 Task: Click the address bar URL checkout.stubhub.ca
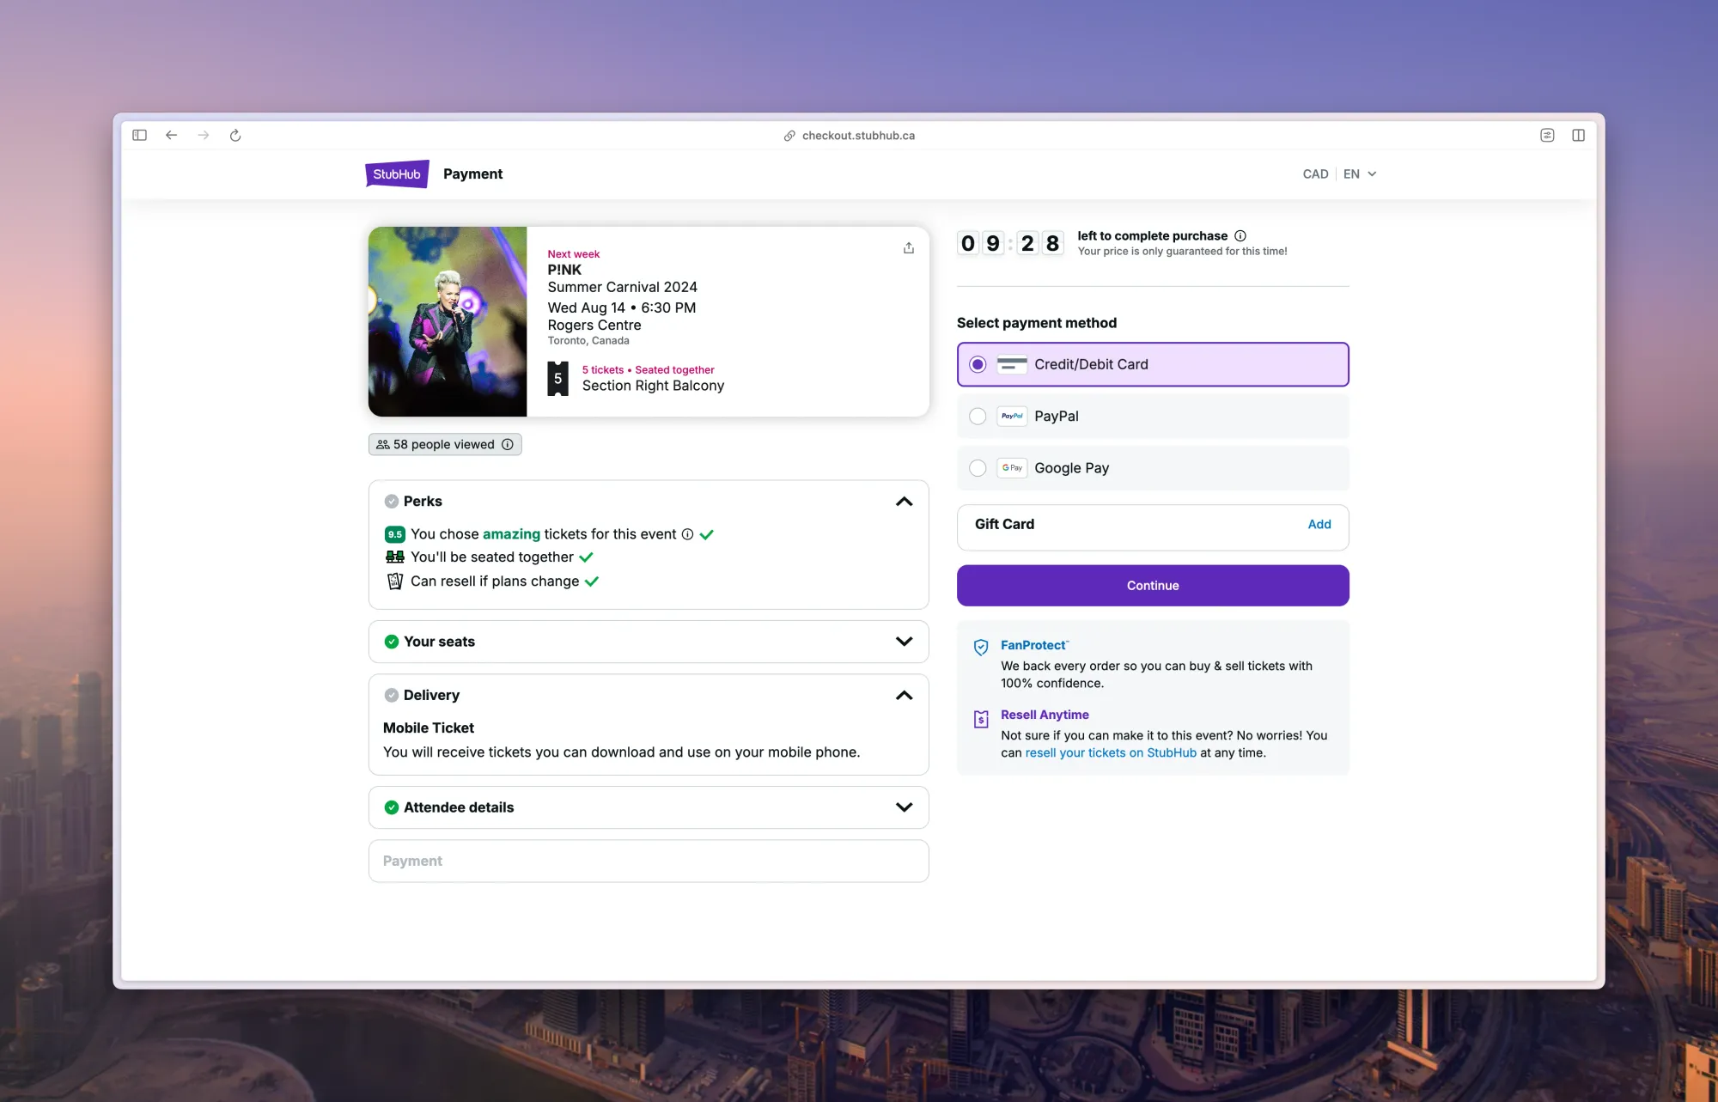858,136
